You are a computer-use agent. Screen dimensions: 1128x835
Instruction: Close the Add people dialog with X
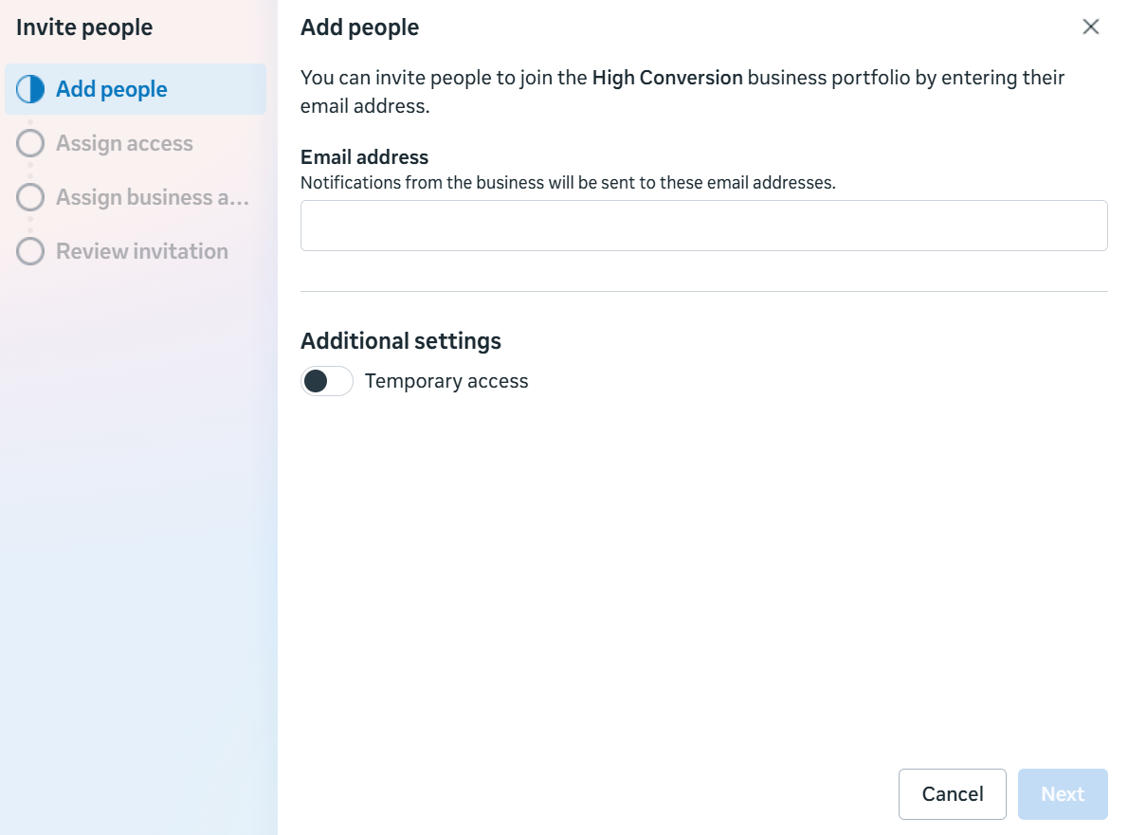pos(1091,27)
